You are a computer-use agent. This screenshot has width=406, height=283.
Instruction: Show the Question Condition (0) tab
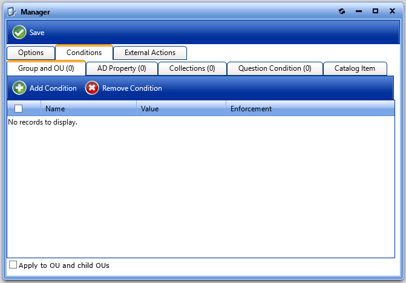tap(275, 68)
